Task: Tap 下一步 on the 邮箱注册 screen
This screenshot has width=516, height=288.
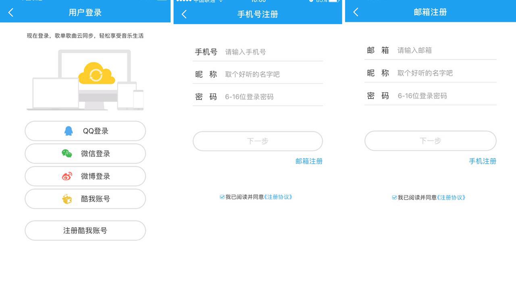Action: click(430, 141)
